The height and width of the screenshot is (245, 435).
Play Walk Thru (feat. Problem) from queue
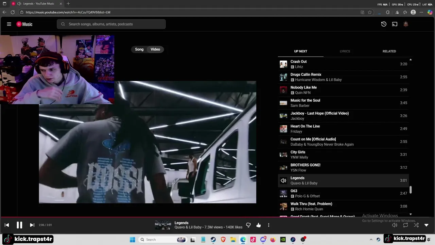(x=343, y=206)
